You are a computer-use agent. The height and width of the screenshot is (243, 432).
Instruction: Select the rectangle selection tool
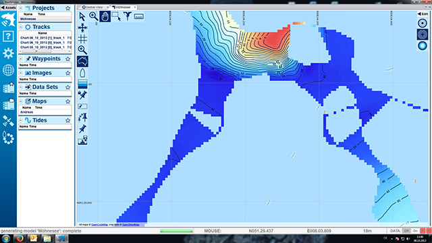[x=116, y=16]
